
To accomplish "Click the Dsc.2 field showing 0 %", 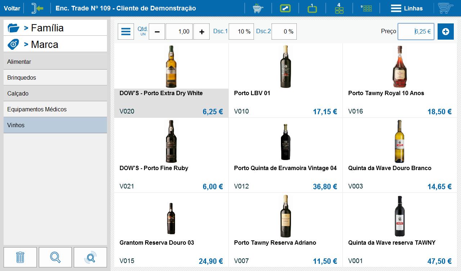I will pyautogui.click(x=284, y=32).
